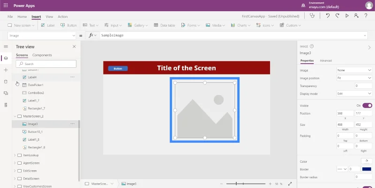Open the Forms dropdown
Viewport: 375px width, 188px height.
click(190, 25)
